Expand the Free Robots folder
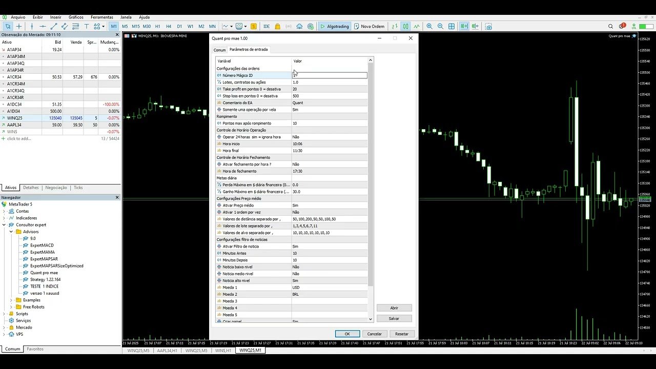 pyautogui.click(x=11, y=307)
